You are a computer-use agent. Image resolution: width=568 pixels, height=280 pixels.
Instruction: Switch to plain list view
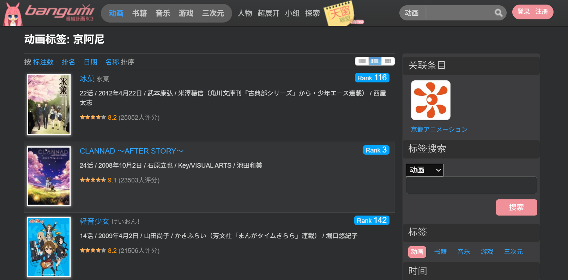362,61
